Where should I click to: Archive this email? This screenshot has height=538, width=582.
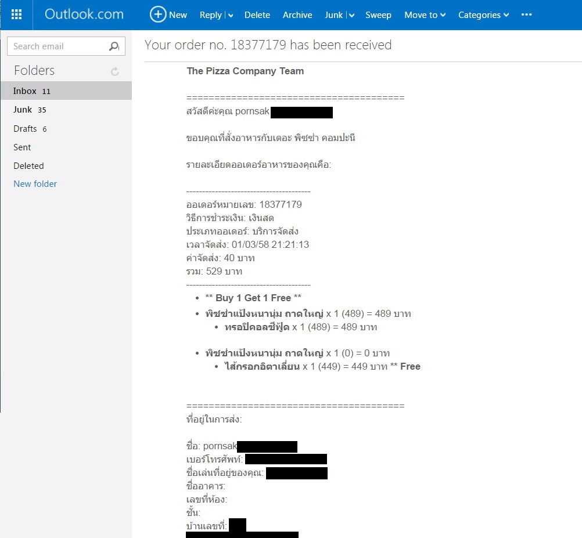(297, 15)
